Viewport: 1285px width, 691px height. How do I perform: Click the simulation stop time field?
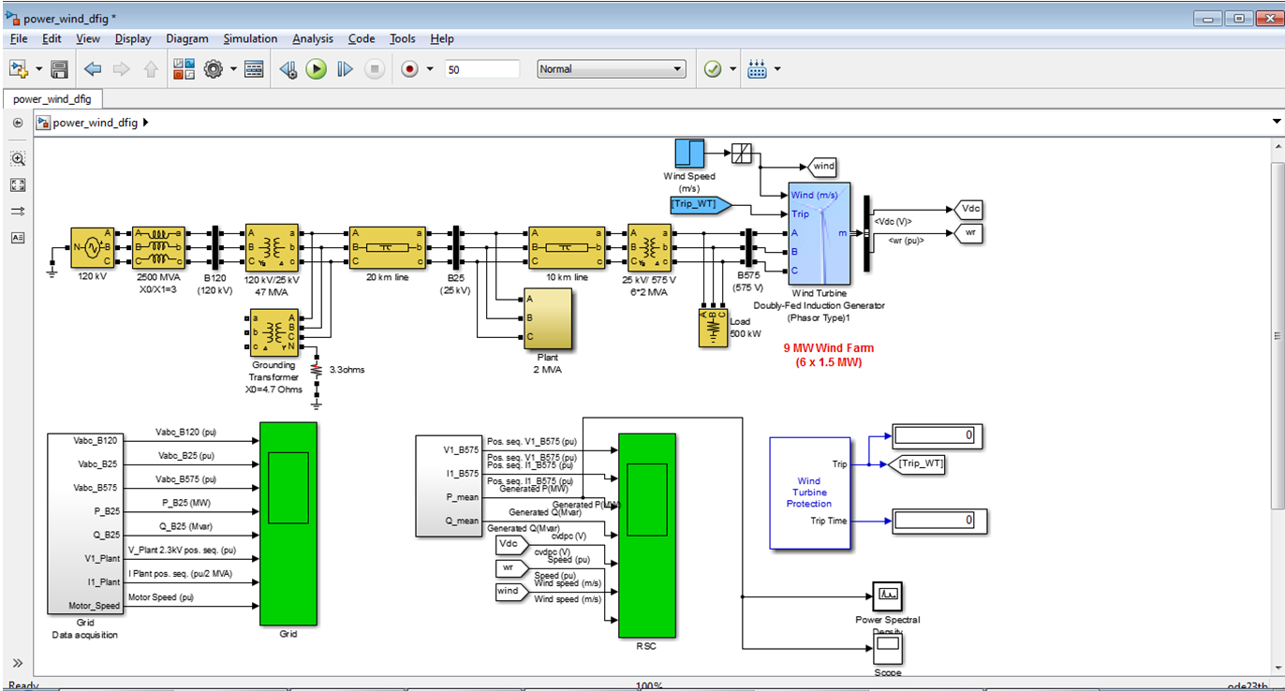[481, 69]
